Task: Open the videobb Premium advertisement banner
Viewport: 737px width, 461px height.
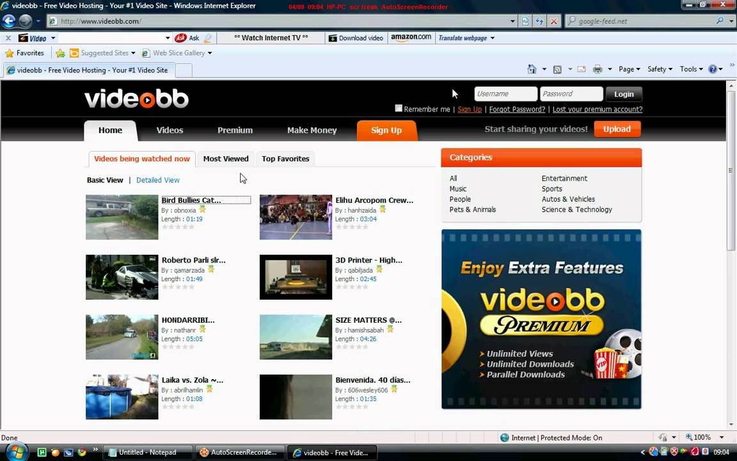Action: pyautogui.click(x=541, y=319)
